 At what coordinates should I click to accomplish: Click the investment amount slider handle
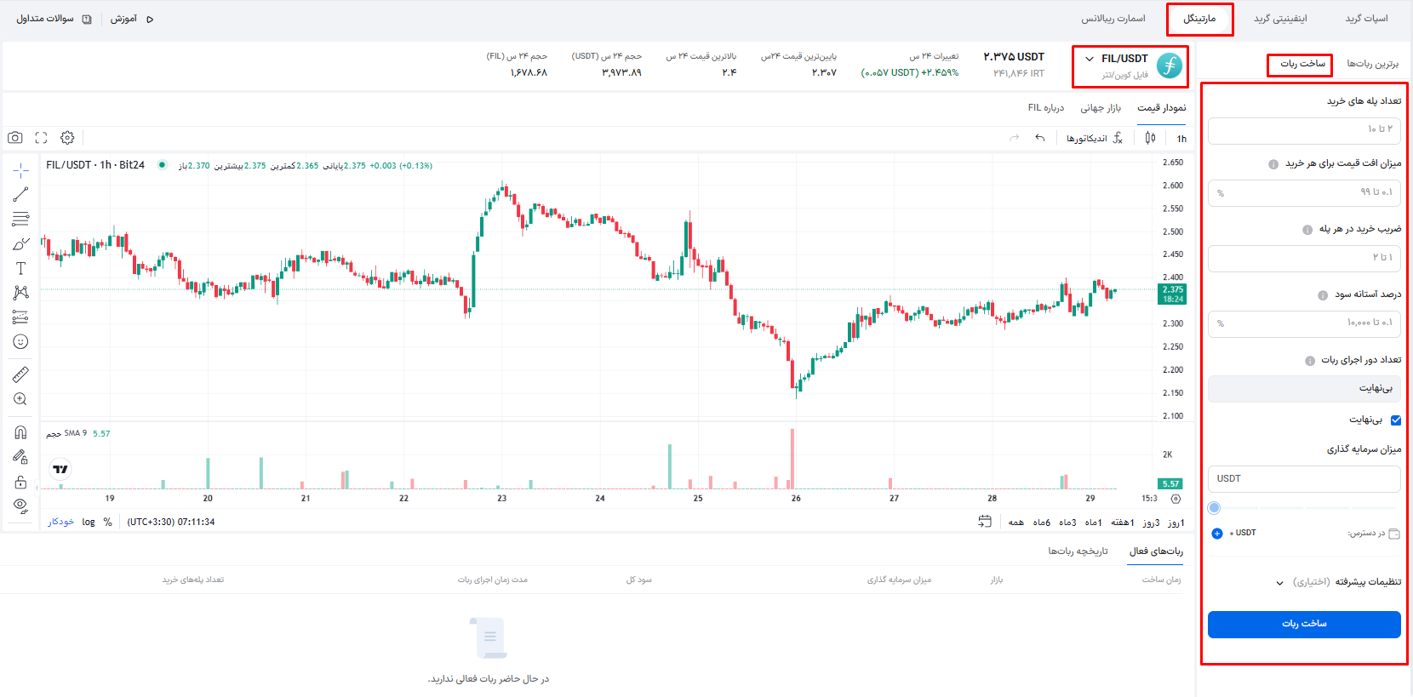point(1215,508)
